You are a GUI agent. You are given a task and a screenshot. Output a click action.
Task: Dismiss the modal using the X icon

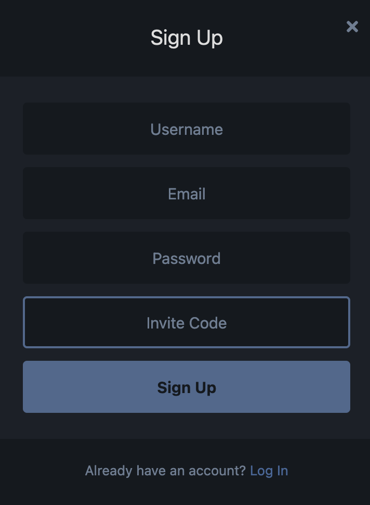coord(352,27)
